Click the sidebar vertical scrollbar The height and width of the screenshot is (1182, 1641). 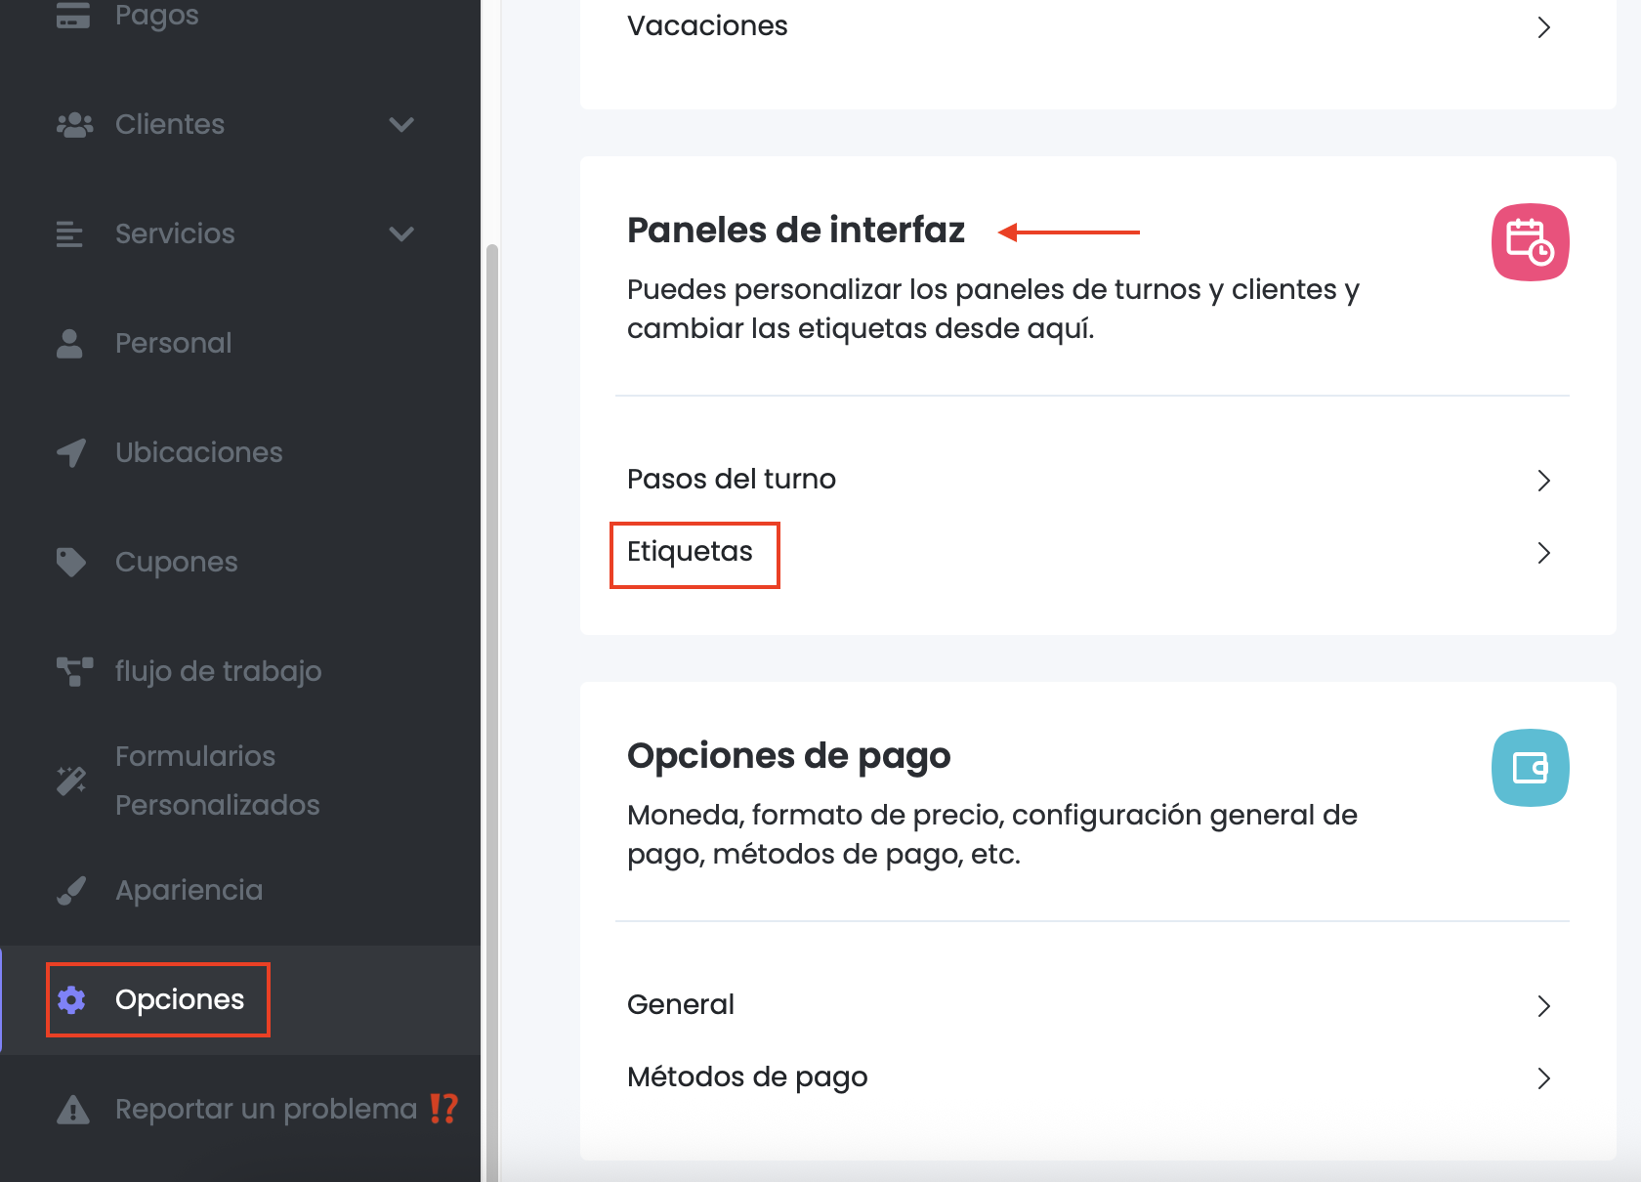pyautogui.click(x=492, y=684)
